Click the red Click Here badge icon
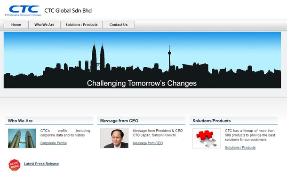 (x=15, y=165)
